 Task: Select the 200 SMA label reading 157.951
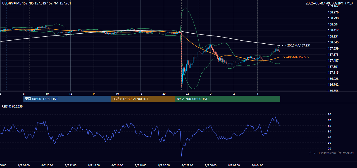[296, 45]
